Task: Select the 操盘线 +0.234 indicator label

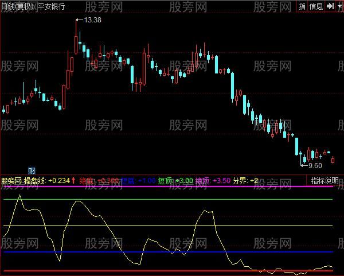Action: [47, 181]
